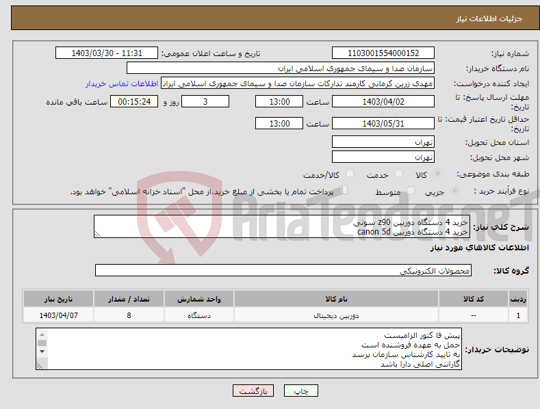Click the شهر محل تحویل field

coord(383,157)
